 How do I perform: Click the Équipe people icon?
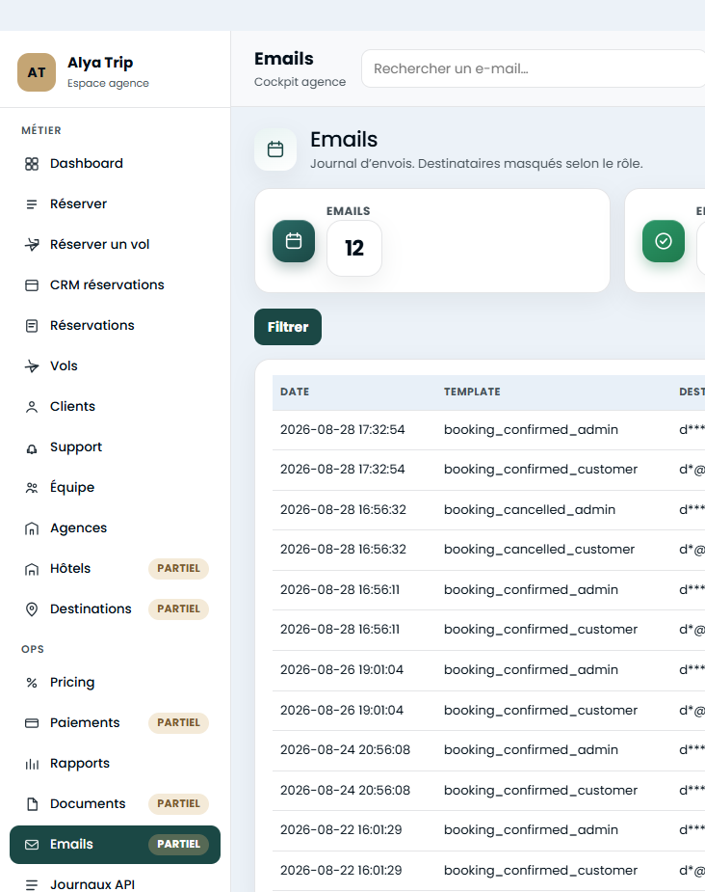click(32, 488)
